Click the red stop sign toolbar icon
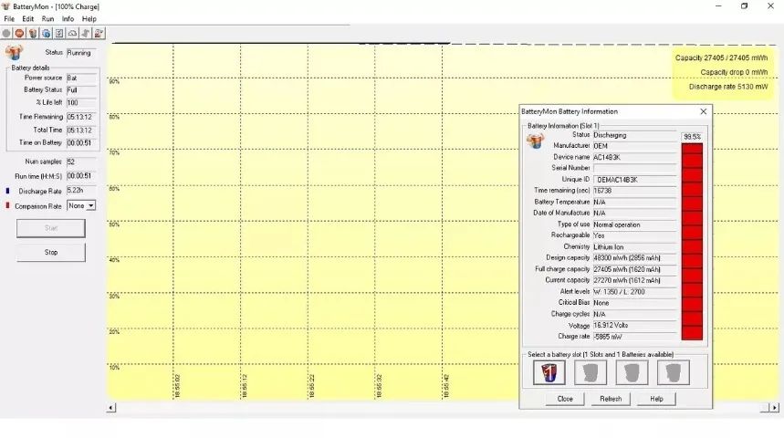Viewport: 784px width, 438px height. (19, 33)
